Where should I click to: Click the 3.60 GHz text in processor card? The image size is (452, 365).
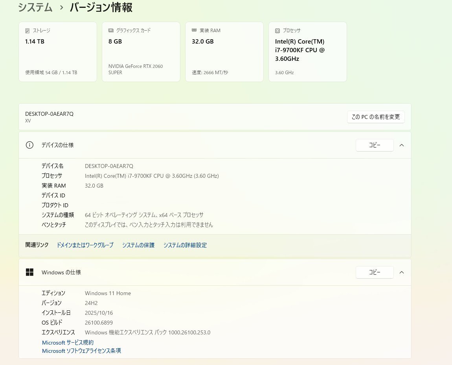284,73
